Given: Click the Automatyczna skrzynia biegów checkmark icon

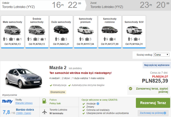Looking at the screenshot, I should click(x=69, y=85).
